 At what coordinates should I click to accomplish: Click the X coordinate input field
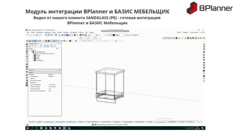click(x=83, y=38)
